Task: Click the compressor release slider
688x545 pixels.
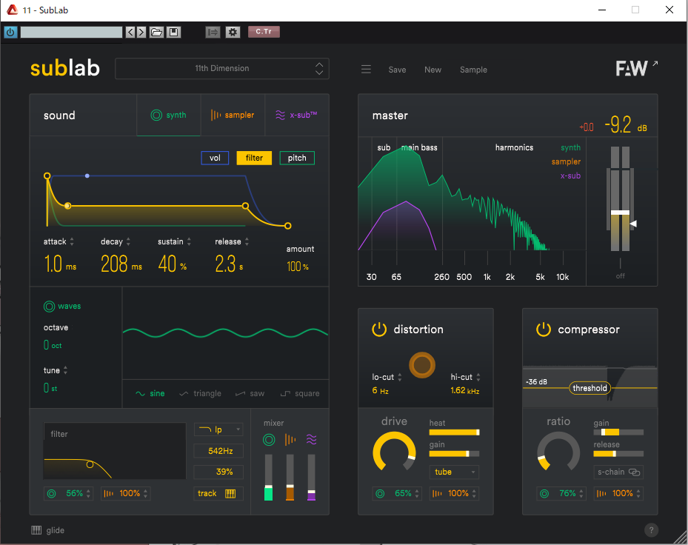Action: click(618, 454)
